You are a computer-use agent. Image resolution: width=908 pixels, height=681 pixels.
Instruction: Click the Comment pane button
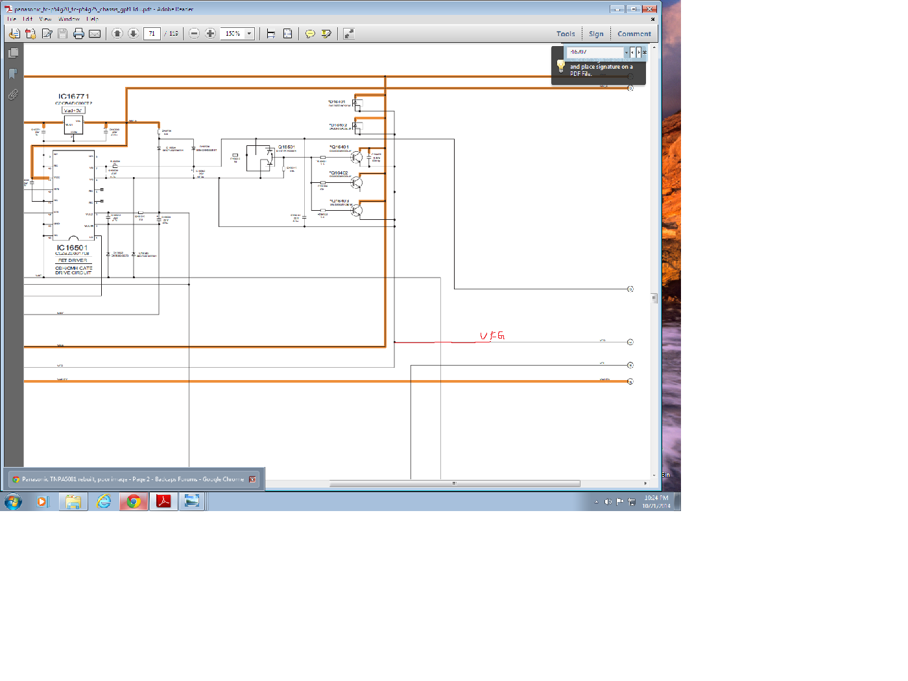coord(634,34)
